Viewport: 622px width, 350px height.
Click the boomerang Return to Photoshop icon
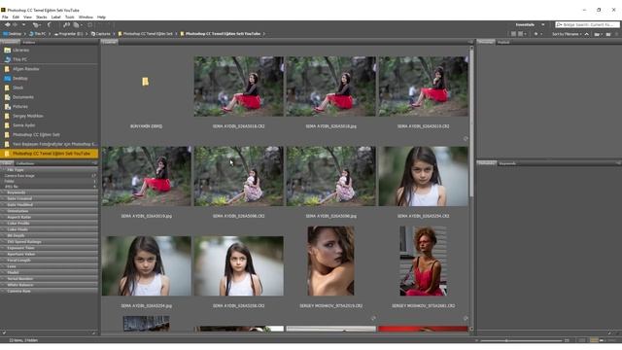[50, 25]
